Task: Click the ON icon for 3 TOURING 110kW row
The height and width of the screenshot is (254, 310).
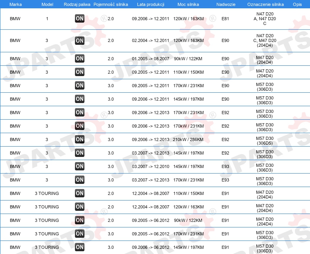Action: pos(80,193)
